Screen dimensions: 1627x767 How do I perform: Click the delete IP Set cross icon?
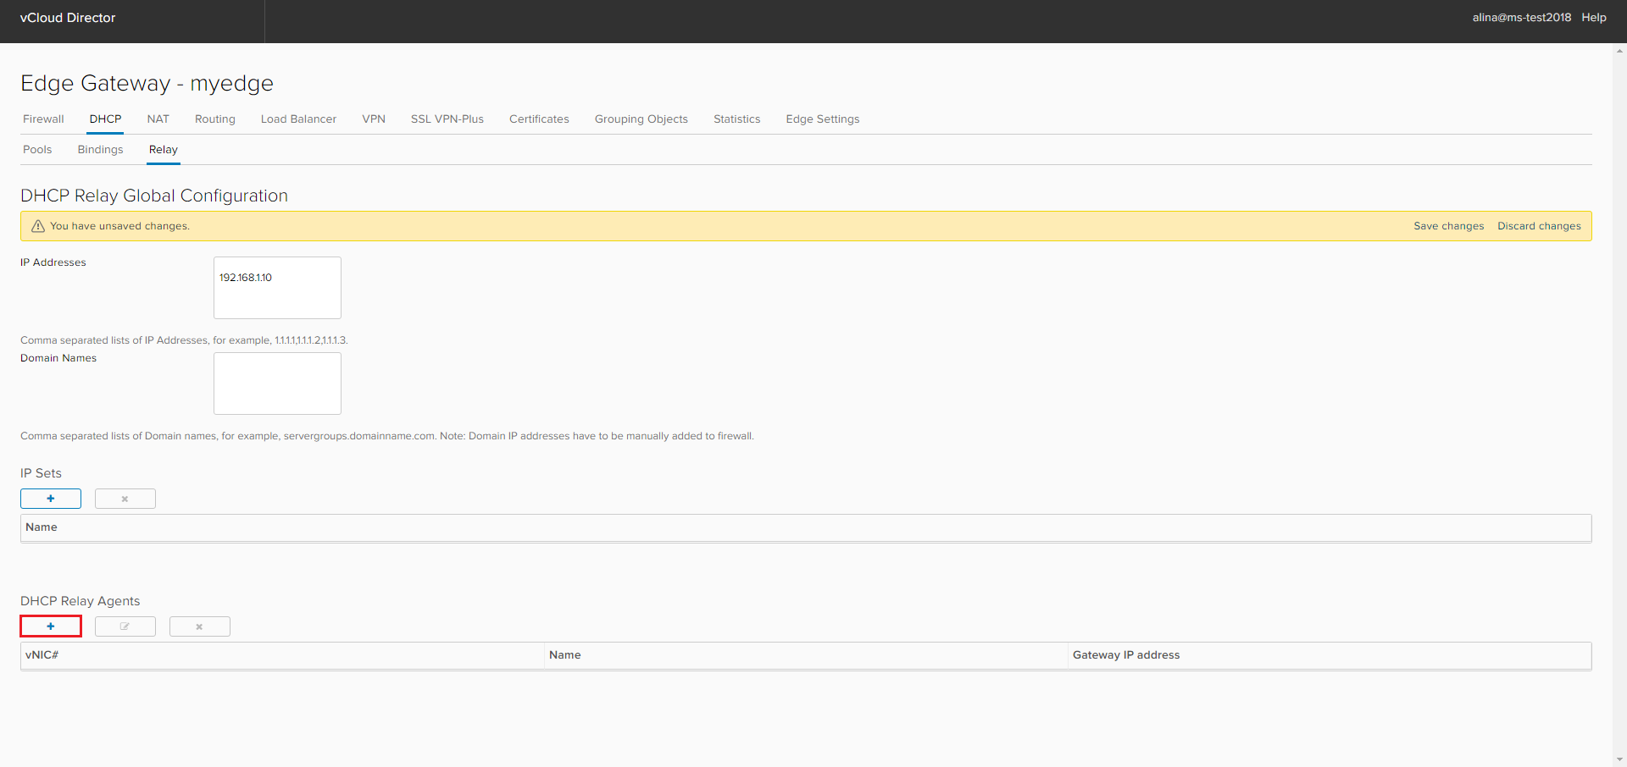(x=125, y=499)
